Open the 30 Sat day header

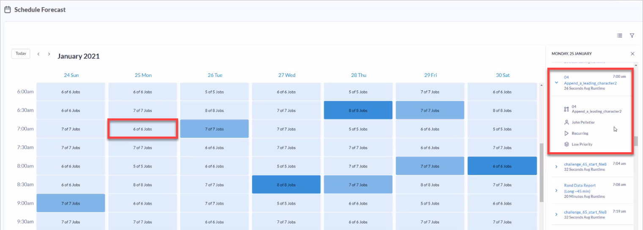(503, 75)
